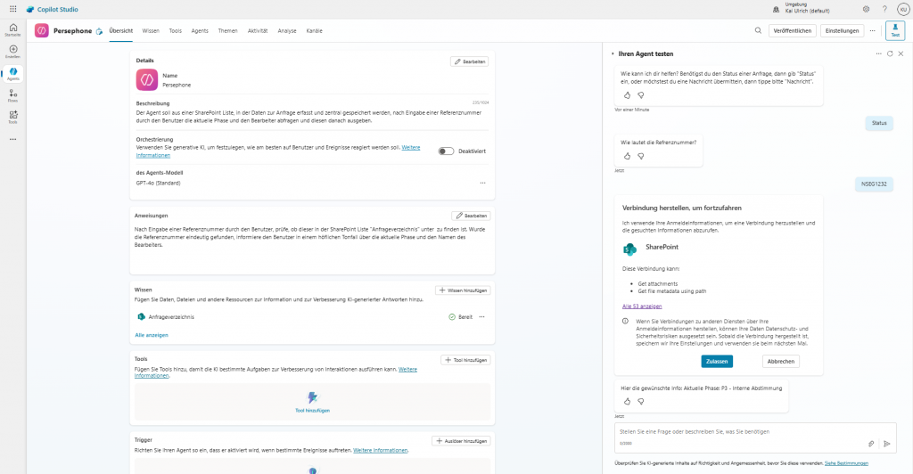Thumbs up the Referenznummer question message
This screenshot has width=913, height=474.
click(x=627, y=157)
